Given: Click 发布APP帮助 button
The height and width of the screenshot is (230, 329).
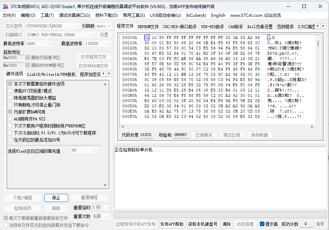Looking at the screenshot, I should pyautogui.click(x=172, y=224).
